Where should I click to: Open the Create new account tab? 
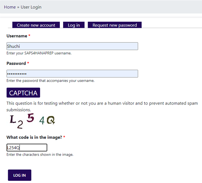point(36,25)
